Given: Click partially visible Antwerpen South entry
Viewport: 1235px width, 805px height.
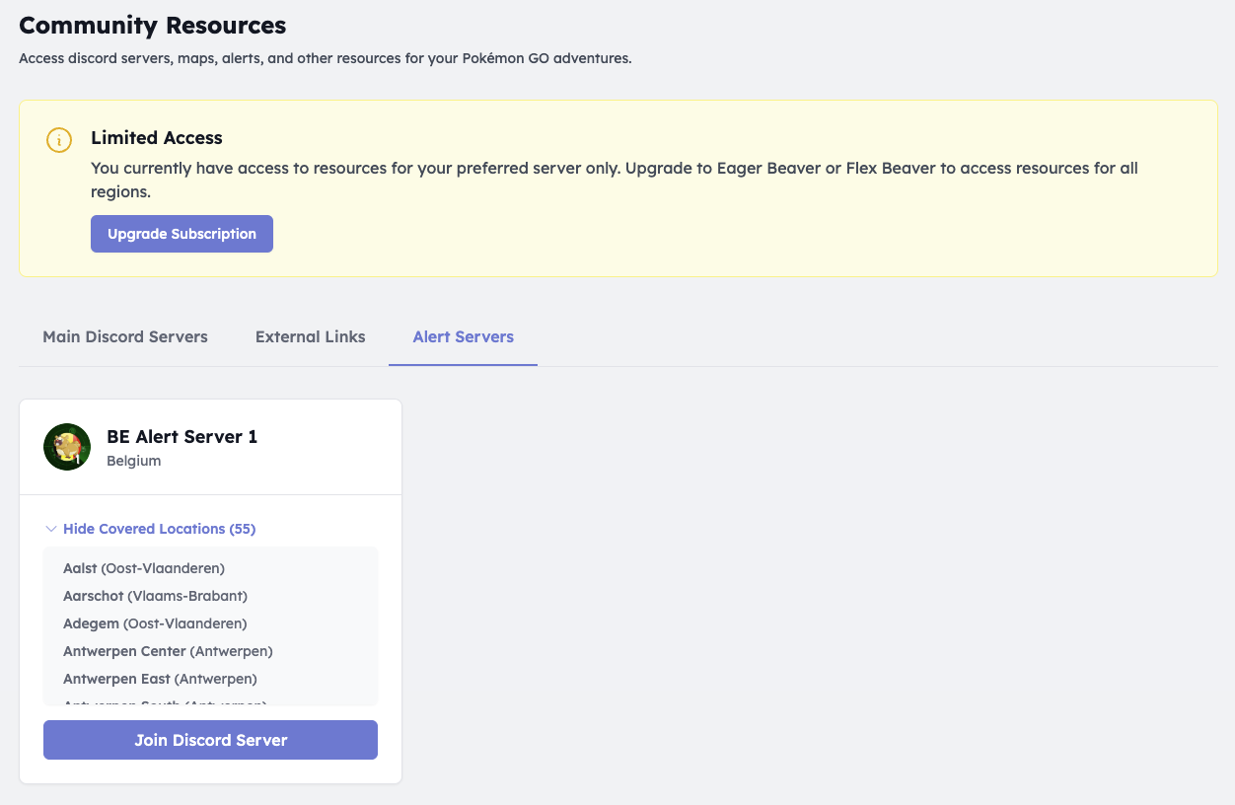Looking at the screenshot, I should [x=165, y=702].
